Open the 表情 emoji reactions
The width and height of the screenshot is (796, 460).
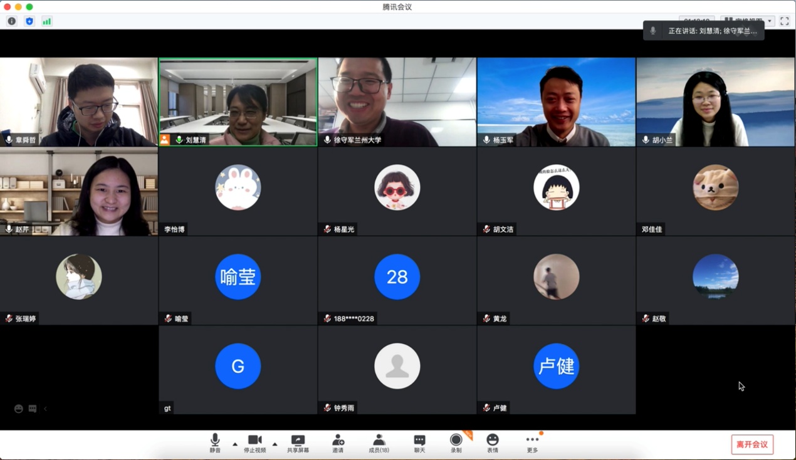493,443
